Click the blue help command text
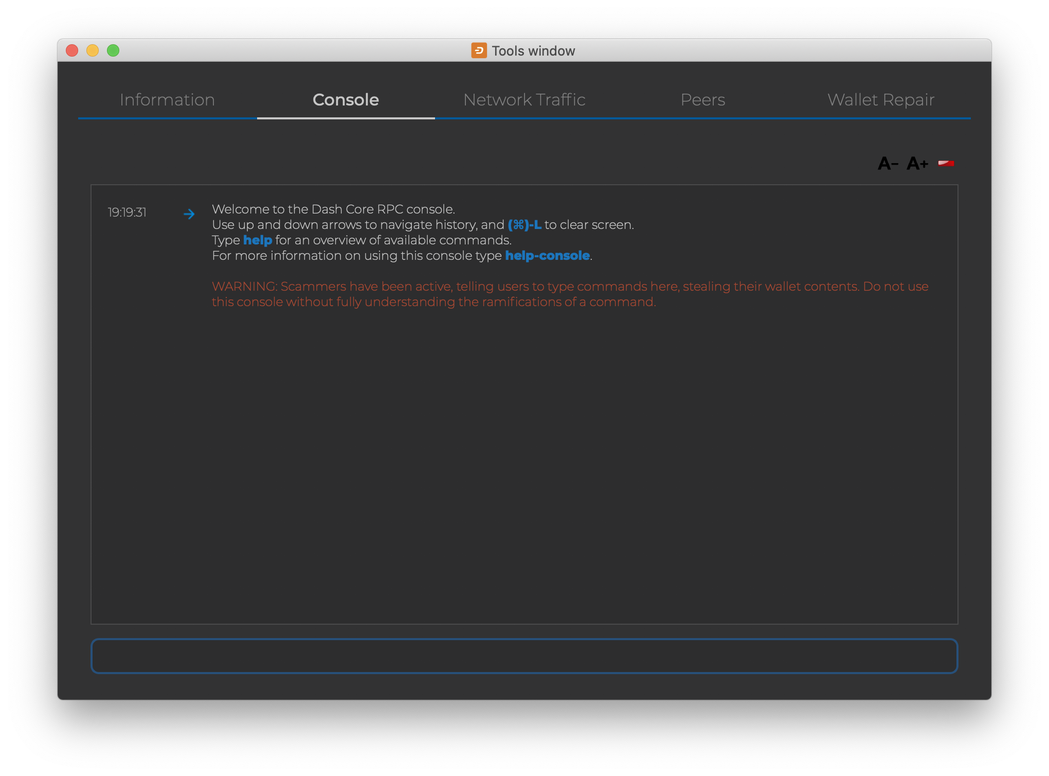Image resolution: width=1049 pixels, height=776 pixels. (x=257, y=240)
